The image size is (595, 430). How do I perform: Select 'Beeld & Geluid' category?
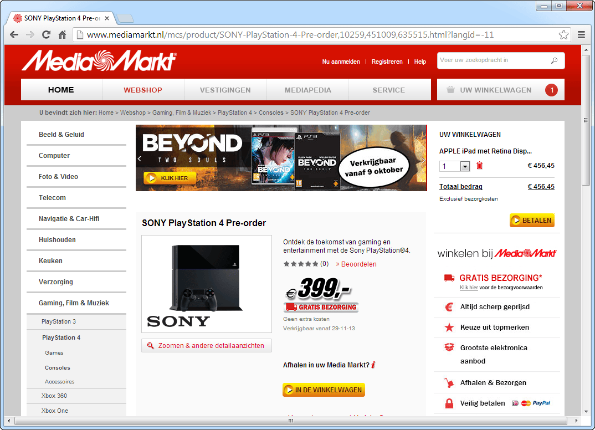(61, 134)
